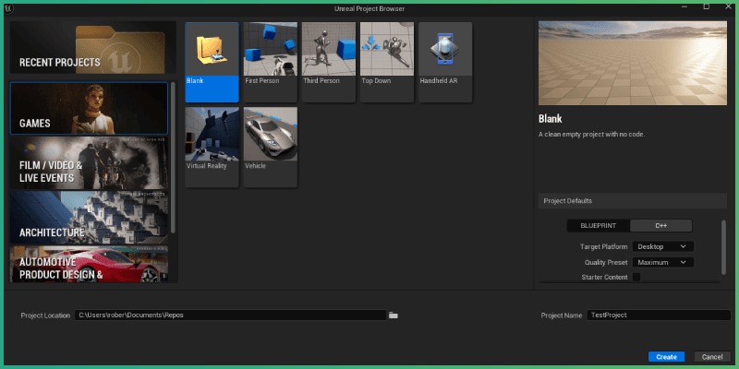Choose the Third Person template
The width and height of the screenshot is (739, 369).
coord(329,62)
